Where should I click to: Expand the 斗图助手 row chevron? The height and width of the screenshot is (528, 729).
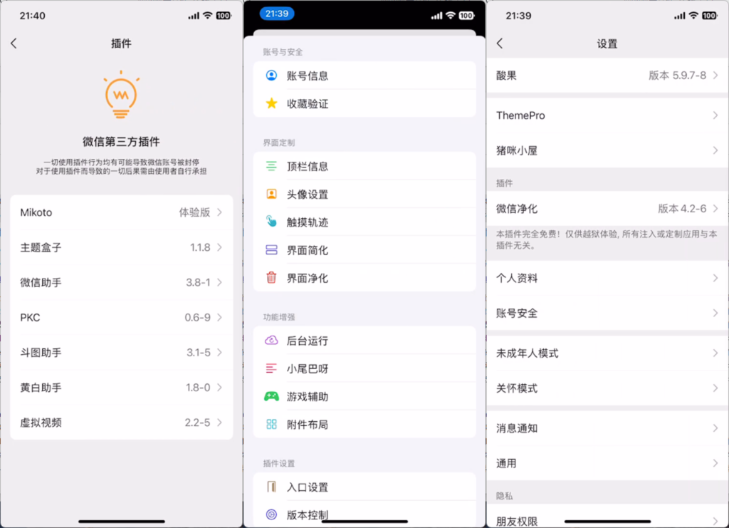coord(220,352)
